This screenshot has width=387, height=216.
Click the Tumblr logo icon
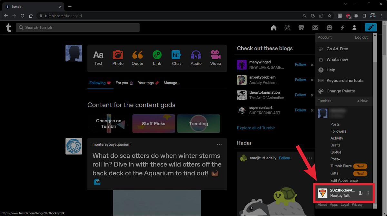point(9,28)
